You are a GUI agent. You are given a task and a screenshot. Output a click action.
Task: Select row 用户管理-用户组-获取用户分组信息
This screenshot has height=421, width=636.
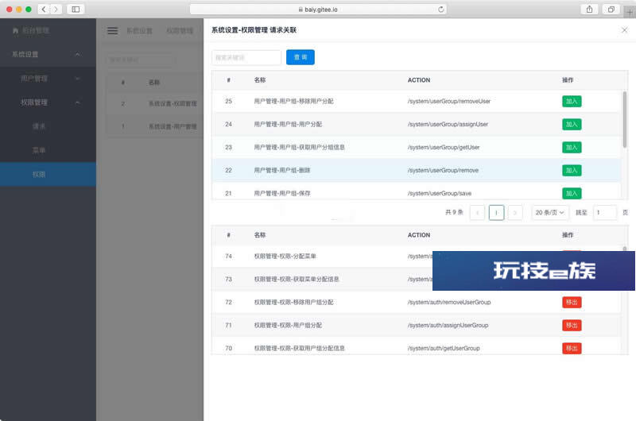(x=417, y=148)
